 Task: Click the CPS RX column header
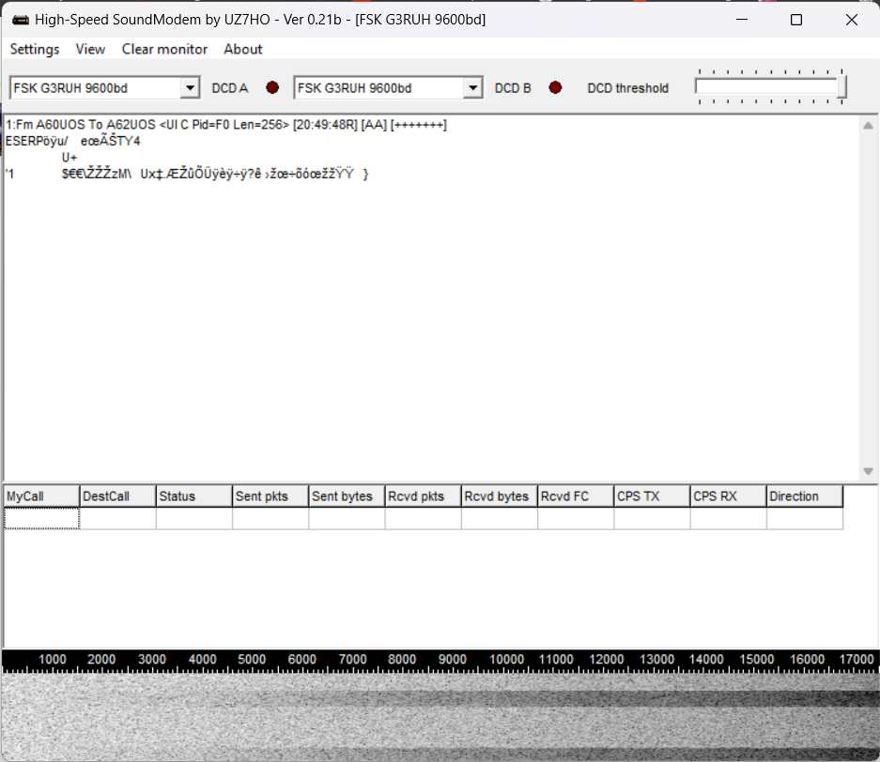coord(729,496)
